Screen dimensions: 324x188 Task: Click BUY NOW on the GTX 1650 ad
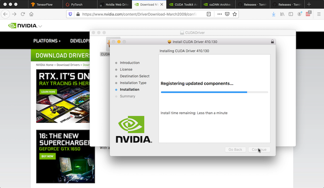click(x=47, y=156)
